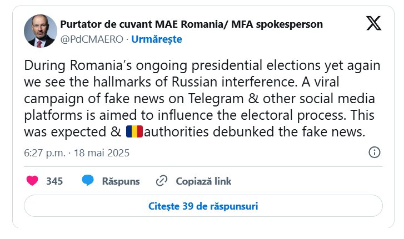The width and height of the screenshot is (404, 239).
Task: Open the Purtator de cuvant MAE Romania name
Action: (x=191, y=24)
